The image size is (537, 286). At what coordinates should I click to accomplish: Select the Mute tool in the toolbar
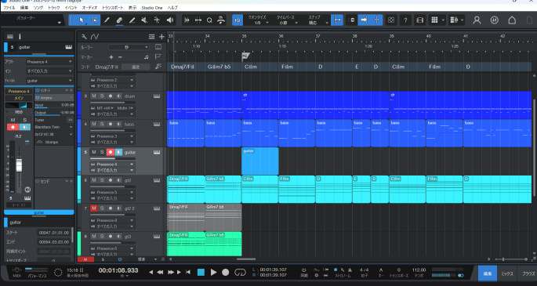[x=144, y=20]
